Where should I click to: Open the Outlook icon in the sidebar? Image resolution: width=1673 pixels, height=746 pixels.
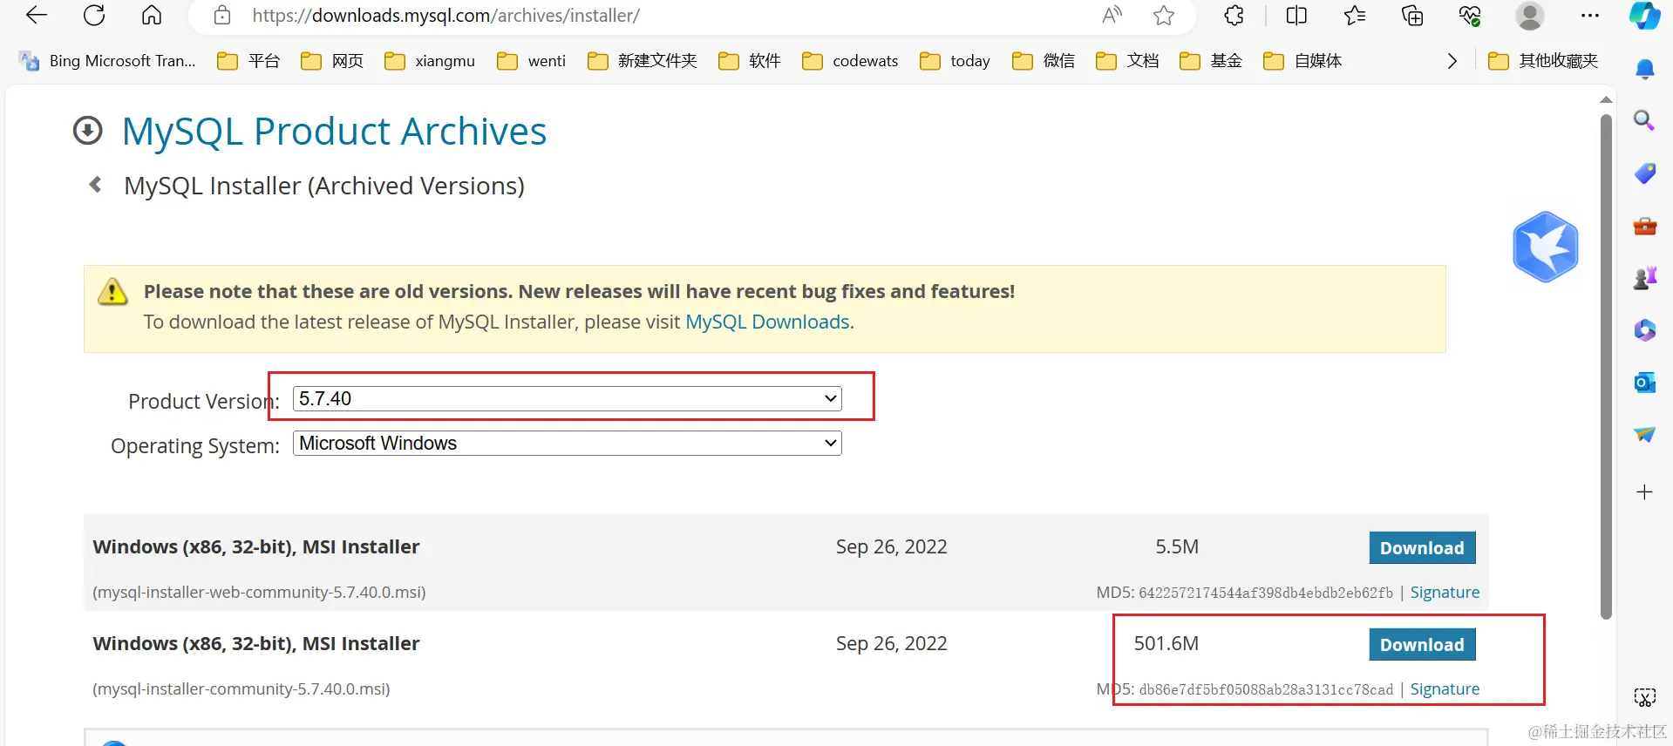pyautogui.click(x=1645, y=383)
